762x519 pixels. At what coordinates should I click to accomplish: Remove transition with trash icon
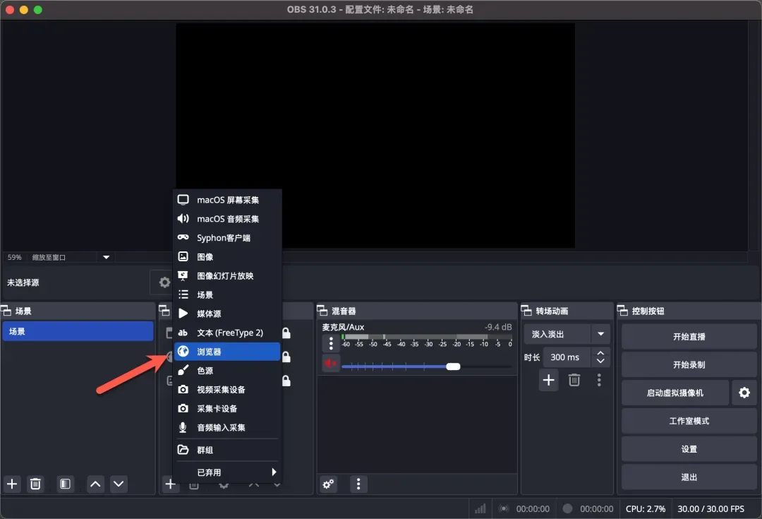(x=574, y=380)
